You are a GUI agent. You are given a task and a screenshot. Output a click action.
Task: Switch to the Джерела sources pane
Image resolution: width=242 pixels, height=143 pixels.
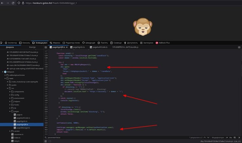(x=10, y=47)
